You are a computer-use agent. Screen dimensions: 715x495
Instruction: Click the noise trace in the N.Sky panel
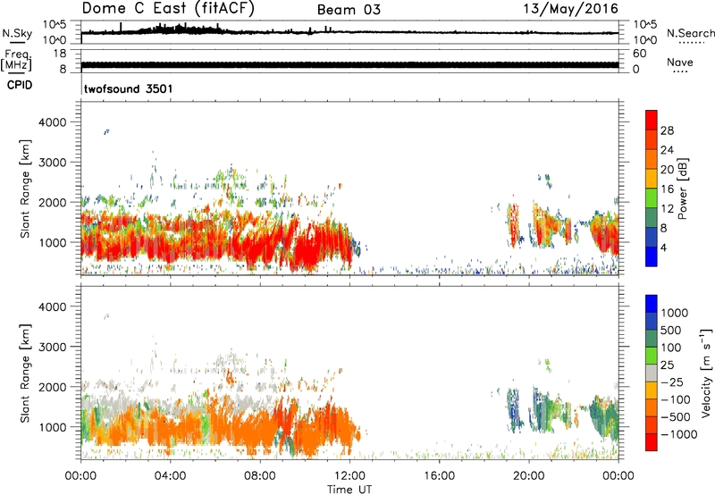click(x=349, y=32)
